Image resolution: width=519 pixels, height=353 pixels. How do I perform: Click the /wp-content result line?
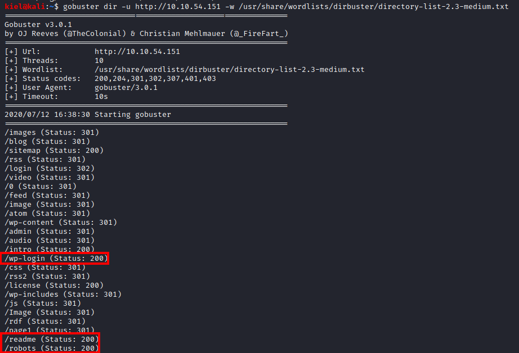[x=61, y=223]
